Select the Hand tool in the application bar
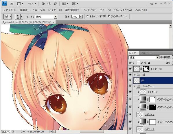The width and height of the screenshot is (173, 134). pyautogui.click(x=43, y=4)
